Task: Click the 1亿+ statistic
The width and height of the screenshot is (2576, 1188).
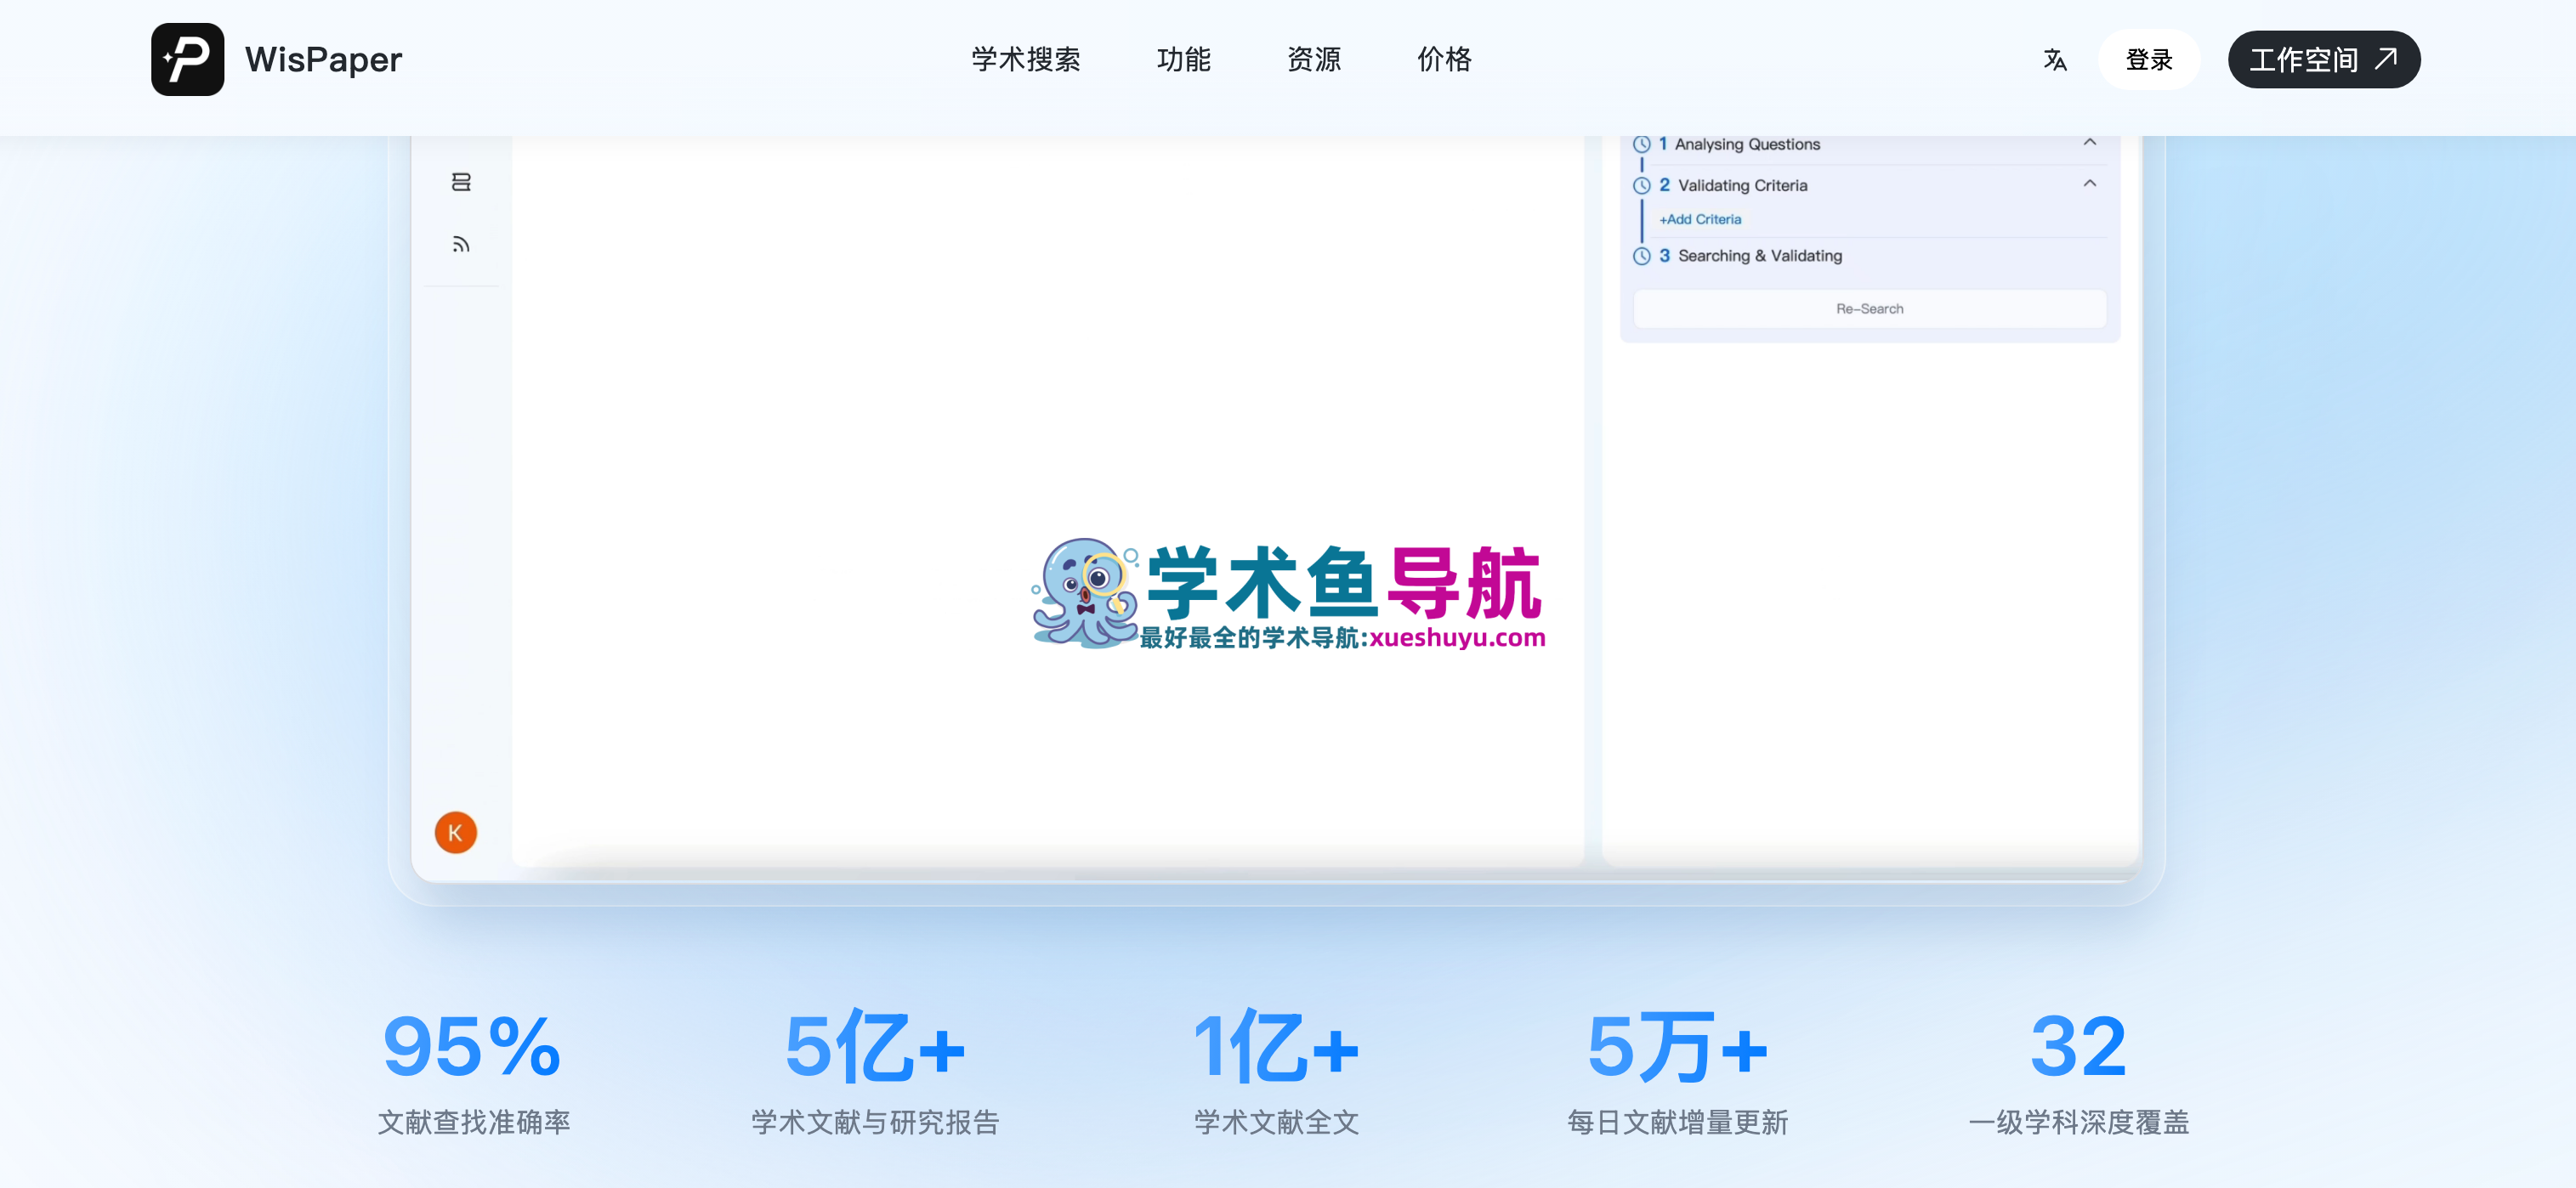Action: point(1275,1047)
